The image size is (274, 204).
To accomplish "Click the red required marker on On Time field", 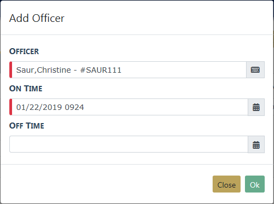I will pos(11,107).
